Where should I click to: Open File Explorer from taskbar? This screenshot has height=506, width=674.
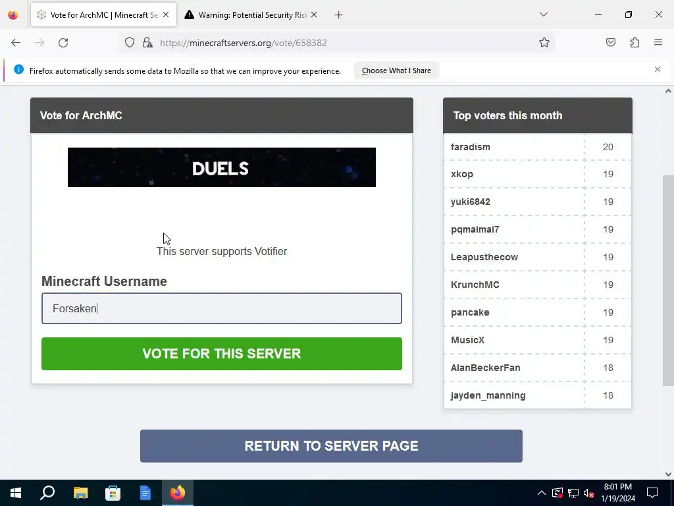(x=80, y=493)
